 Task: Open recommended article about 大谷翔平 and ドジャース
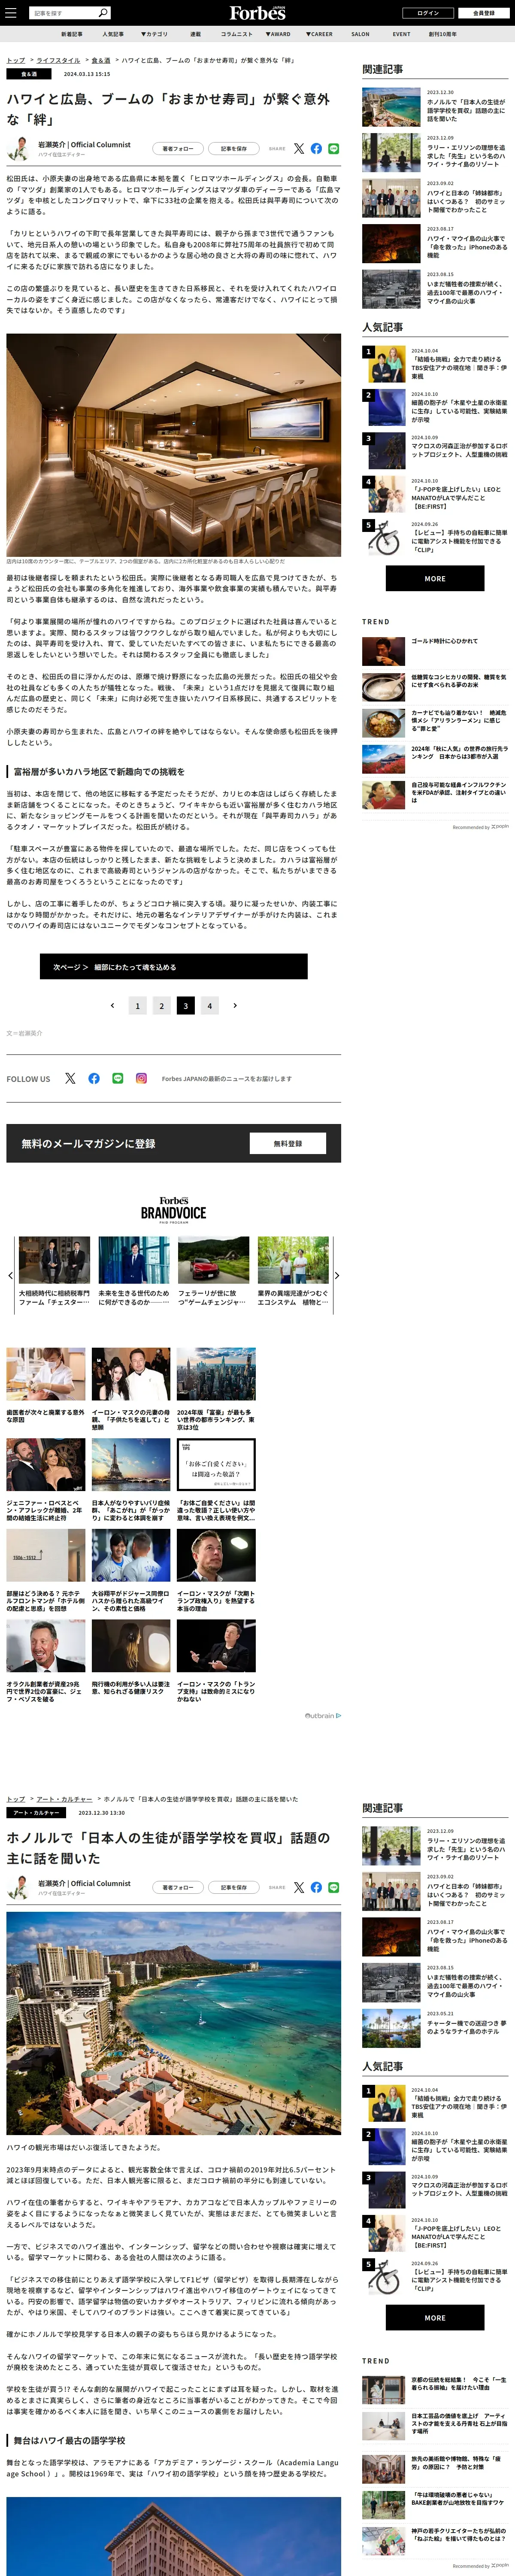tap(131, 1570)
